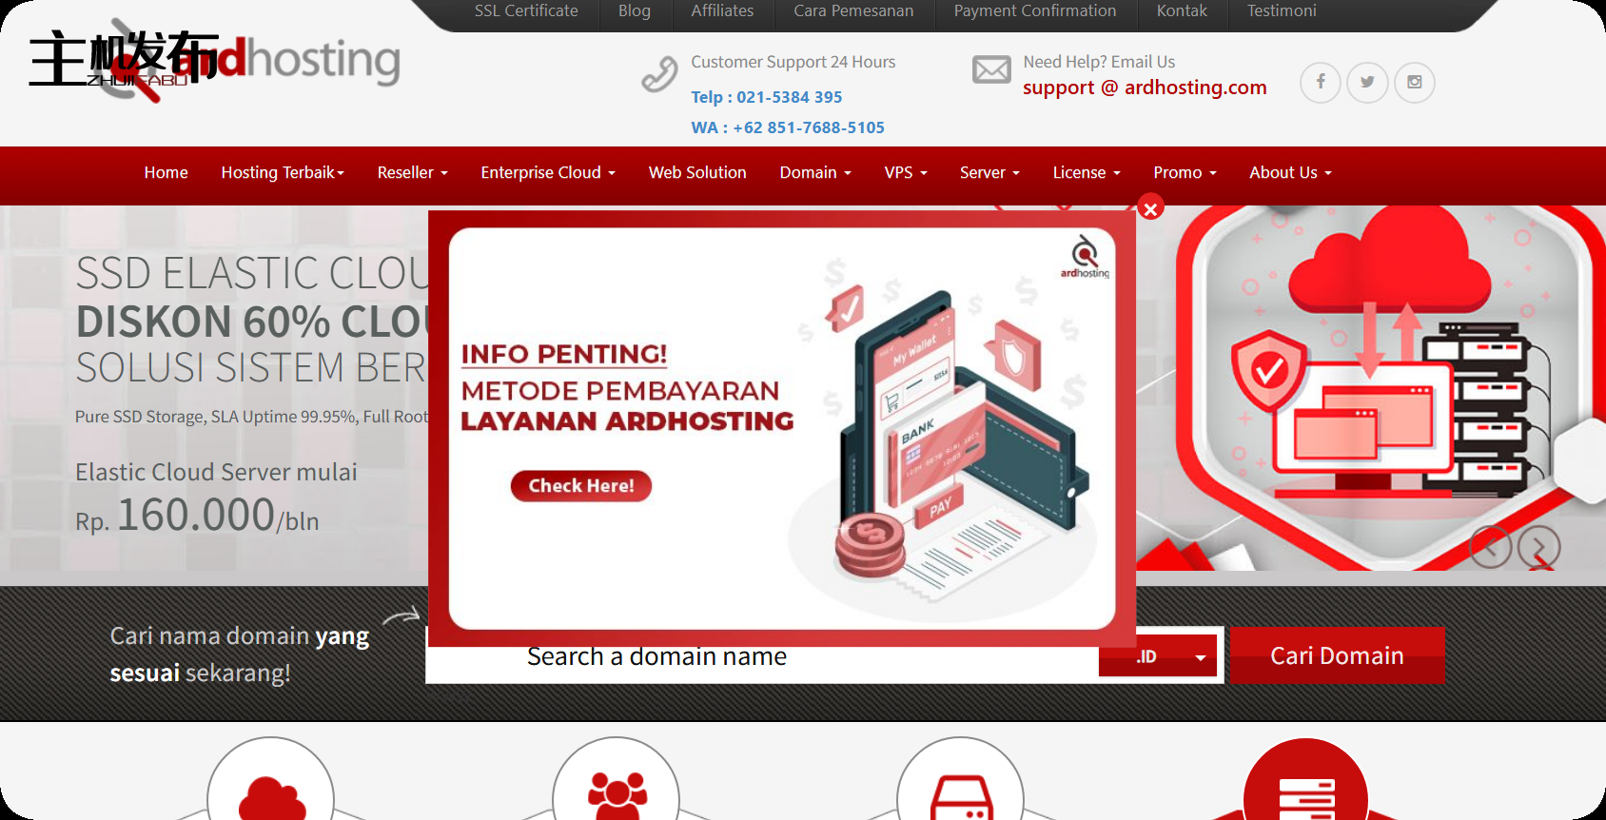Image resolution: width=1606 pixels, height=820 pixels.
Task: Click the Cari Domain button
Action: click(1337, 655)
